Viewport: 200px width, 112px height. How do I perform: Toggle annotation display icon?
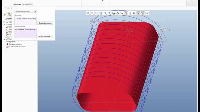142,13
